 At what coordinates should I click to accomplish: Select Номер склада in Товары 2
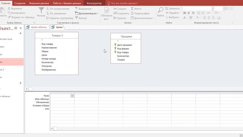49,59
